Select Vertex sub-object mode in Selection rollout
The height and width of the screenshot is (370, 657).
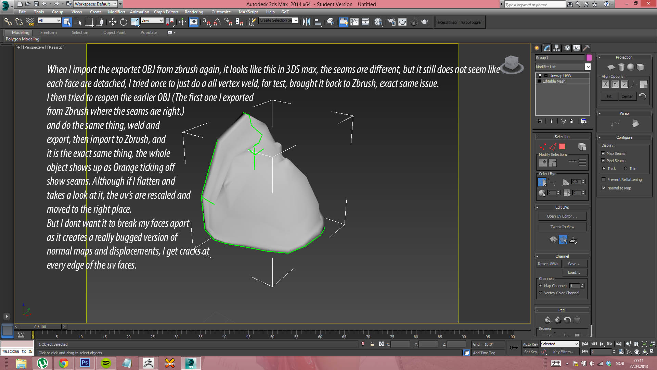click(x=543, y=147)
